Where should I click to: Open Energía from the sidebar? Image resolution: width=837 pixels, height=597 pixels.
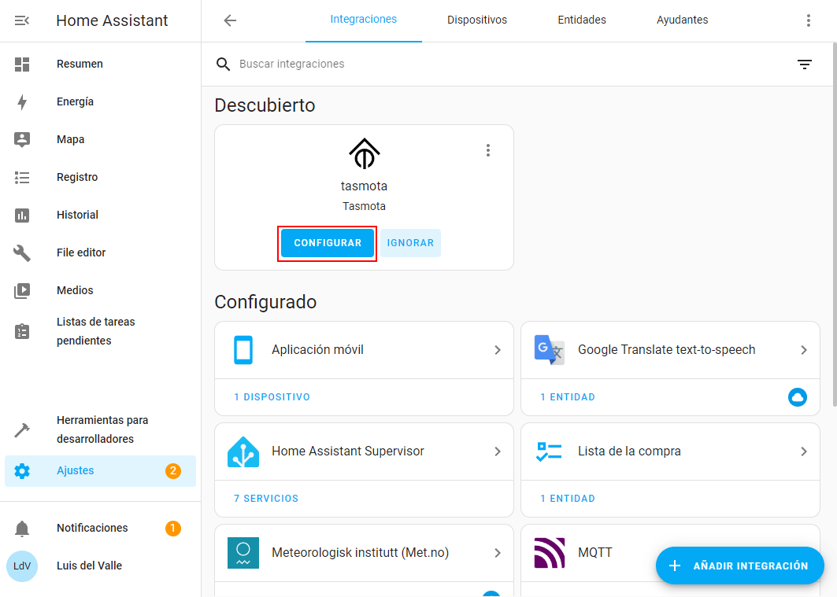[75, 101]
